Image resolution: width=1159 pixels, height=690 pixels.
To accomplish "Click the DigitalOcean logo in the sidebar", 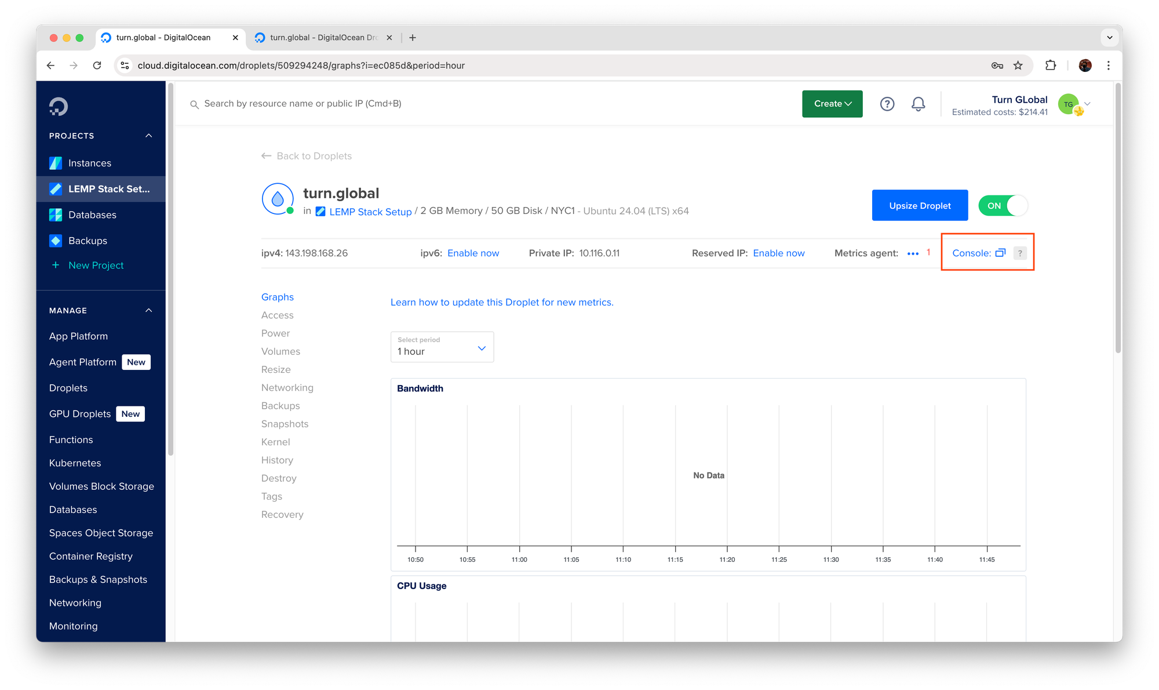I will pyautogui.click(x=59, y=106).
